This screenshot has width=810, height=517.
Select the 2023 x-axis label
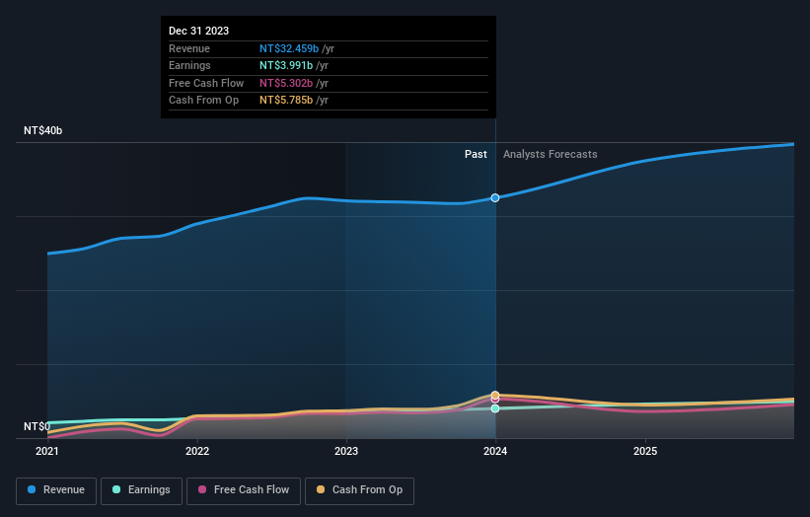(x=346, y=451)
